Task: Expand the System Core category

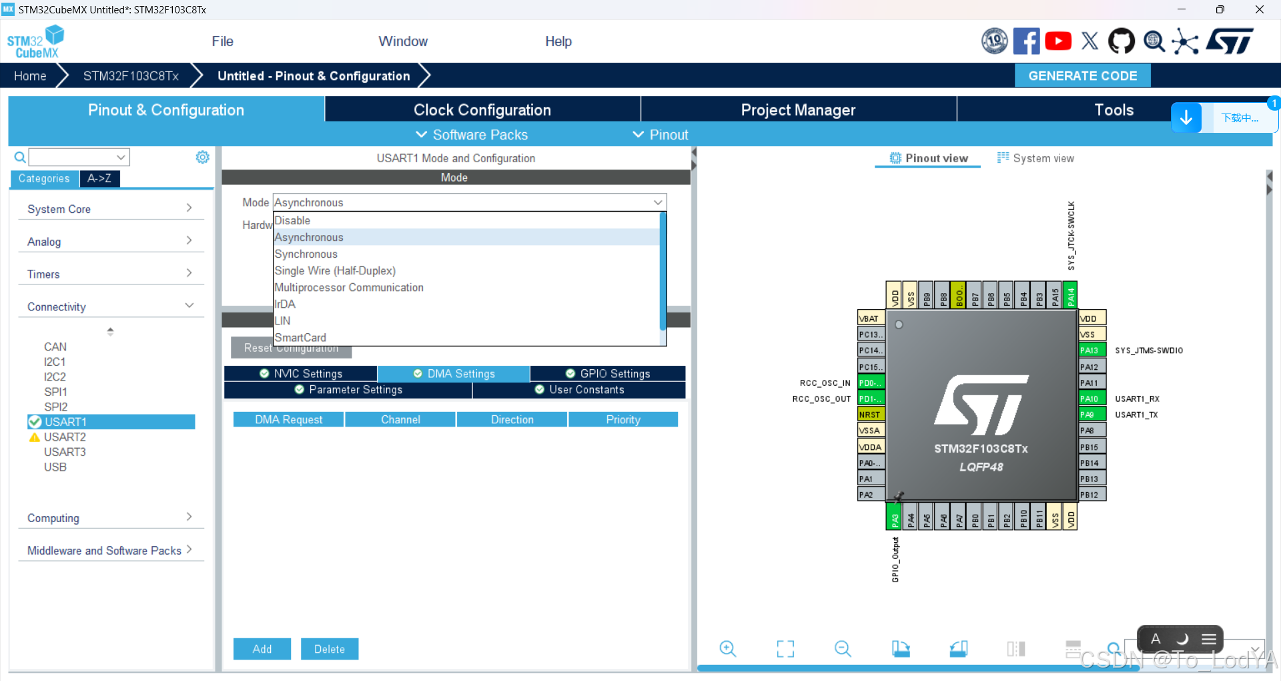Action: click(110, 209)
